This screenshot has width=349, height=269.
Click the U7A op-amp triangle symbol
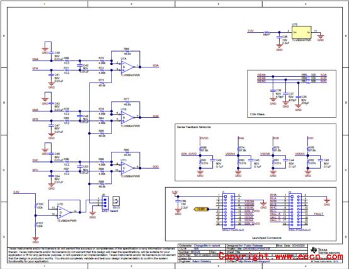coord(127,67)
